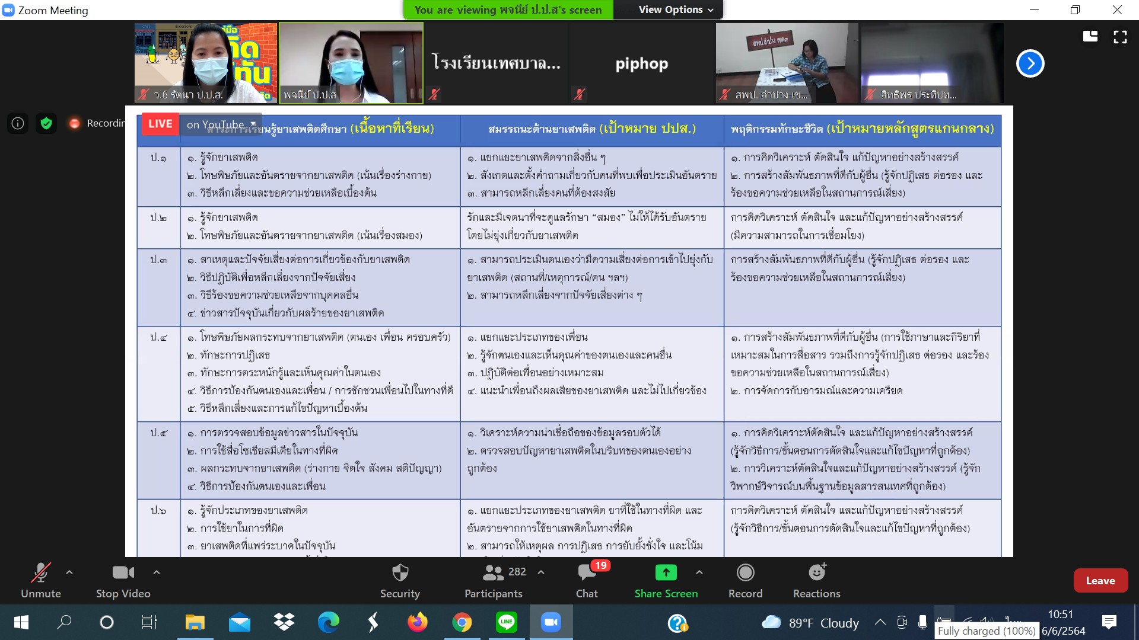
Task: Start recording with Record button
Action: [745, 581]
